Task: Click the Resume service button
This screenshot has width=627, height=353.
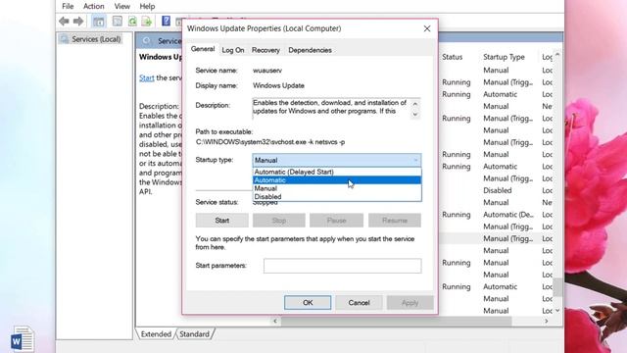Action: 394,220
